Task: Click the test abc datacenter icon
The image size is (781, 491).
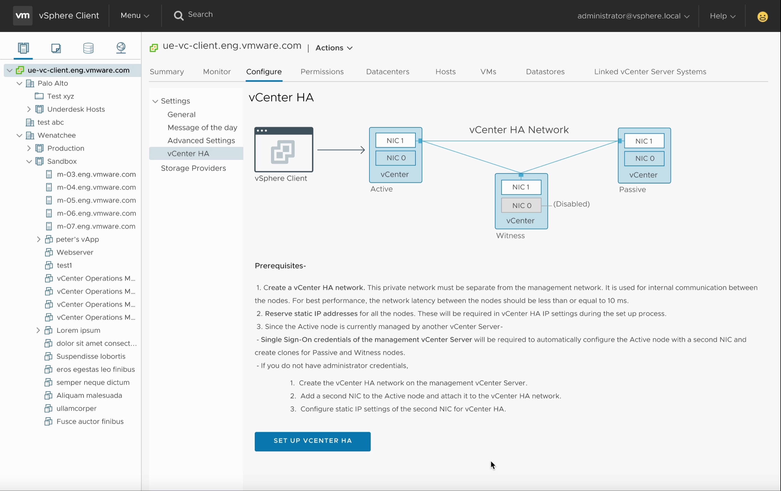Action: 30,122
